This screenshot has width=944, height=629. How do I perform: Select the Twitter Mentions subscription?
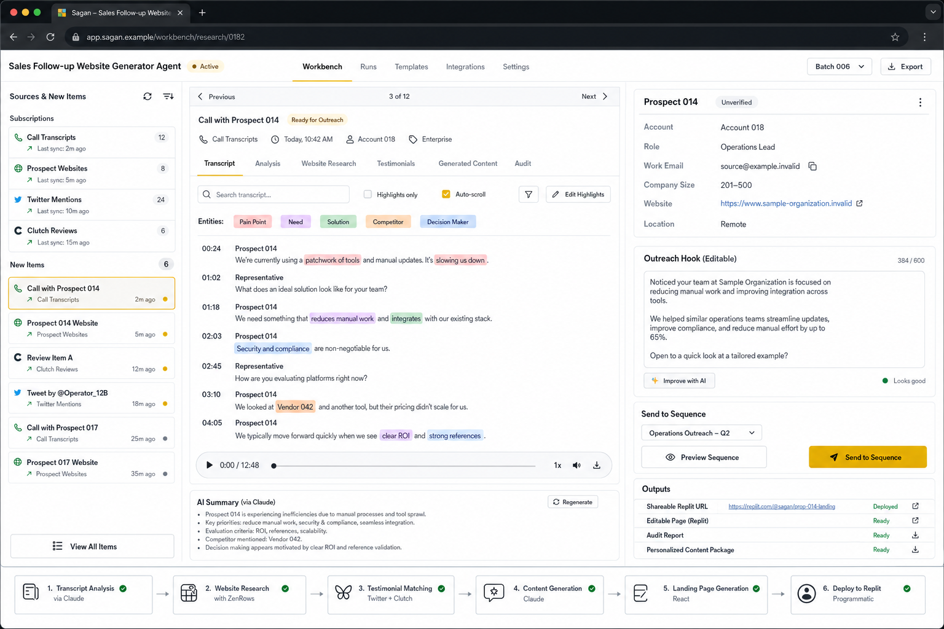(92, 205)
